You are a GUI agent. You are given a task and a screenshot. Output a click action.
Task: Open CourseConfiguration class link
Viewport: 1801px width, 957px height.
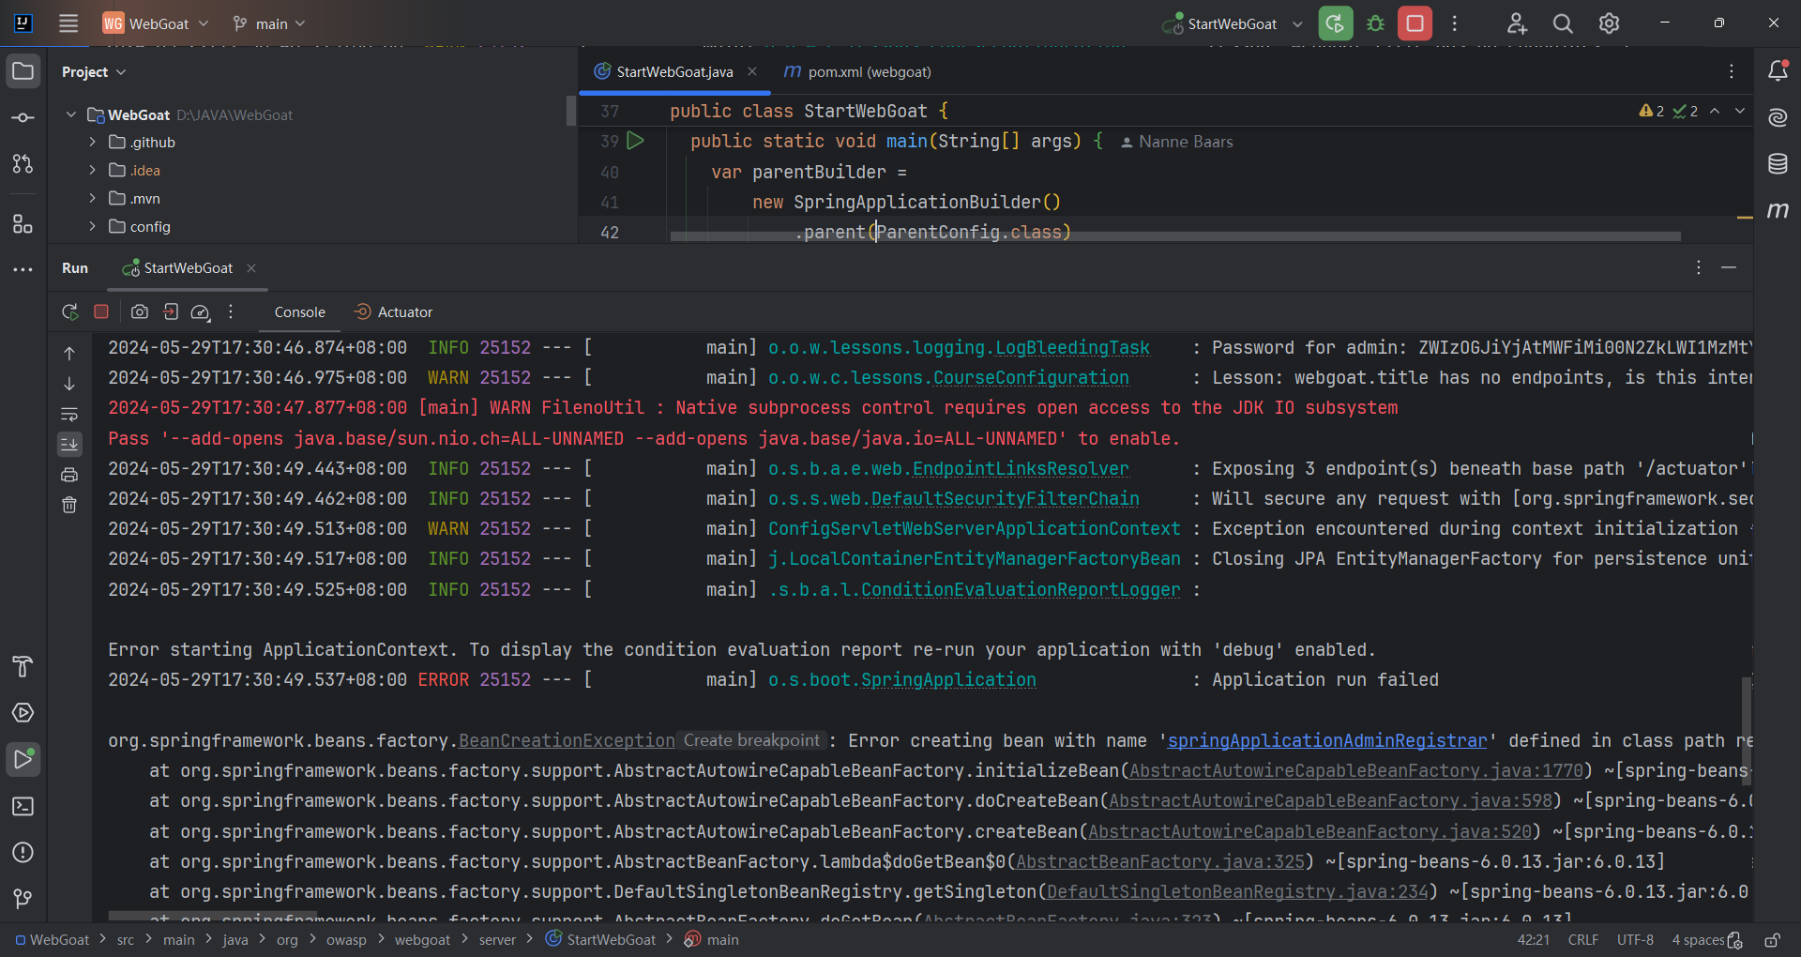(x=1031, y=378)
